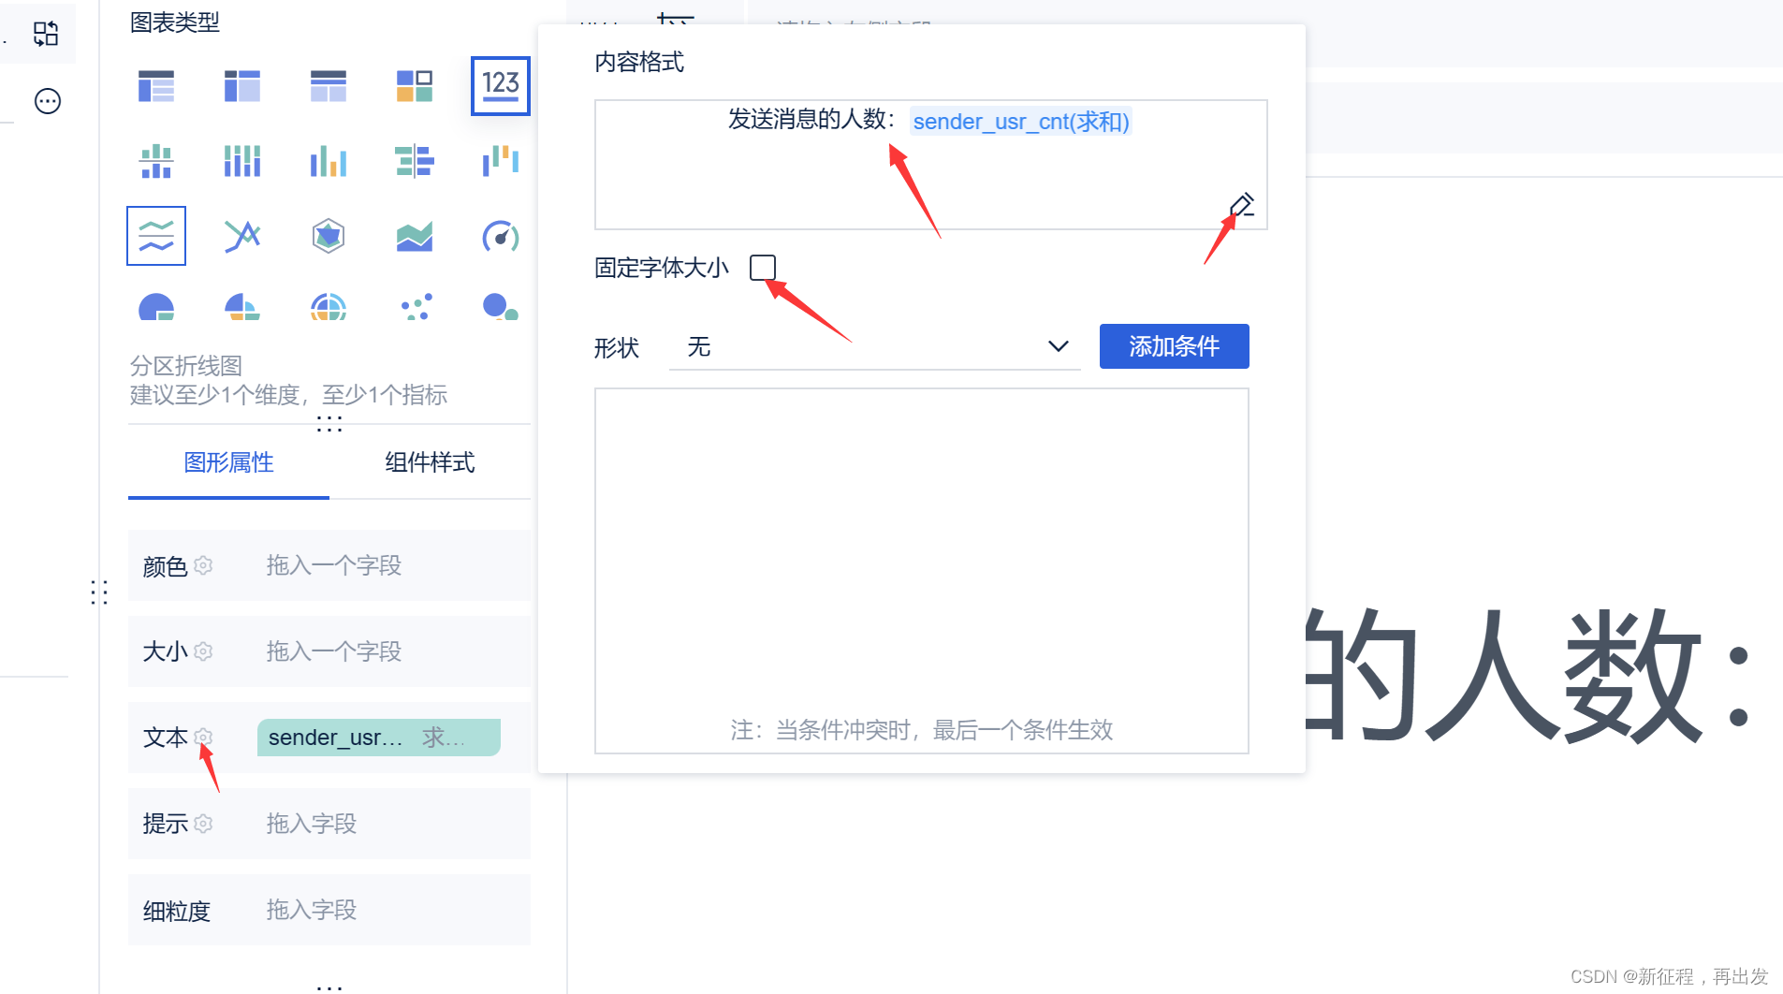
Task: Select the scatter plot chart icon
Action: coord(415,307)
